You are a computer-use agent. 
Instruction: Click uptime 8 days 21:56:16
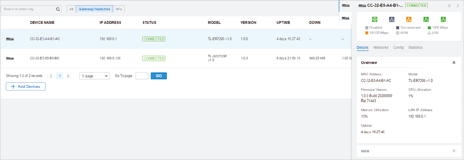coord(289,59)
